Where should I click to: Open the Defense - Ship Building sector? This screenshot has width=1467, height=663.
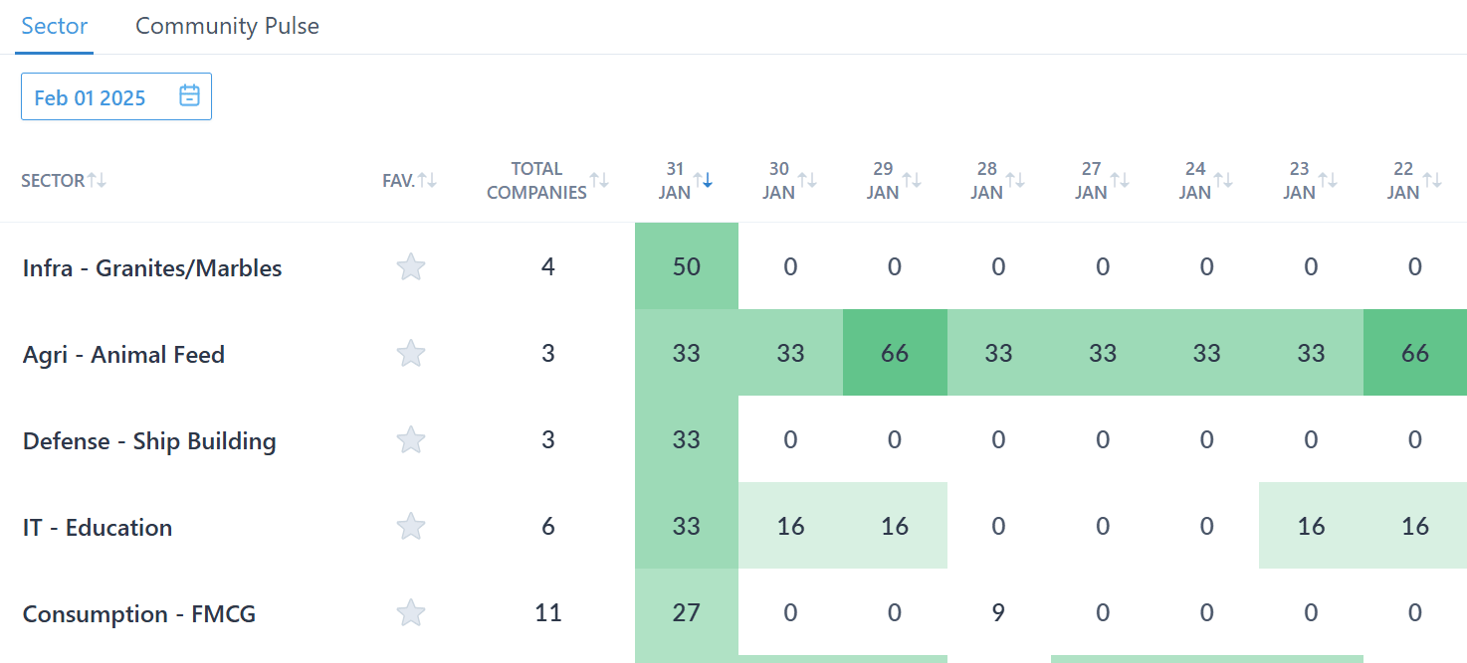[x=149, y=441]
